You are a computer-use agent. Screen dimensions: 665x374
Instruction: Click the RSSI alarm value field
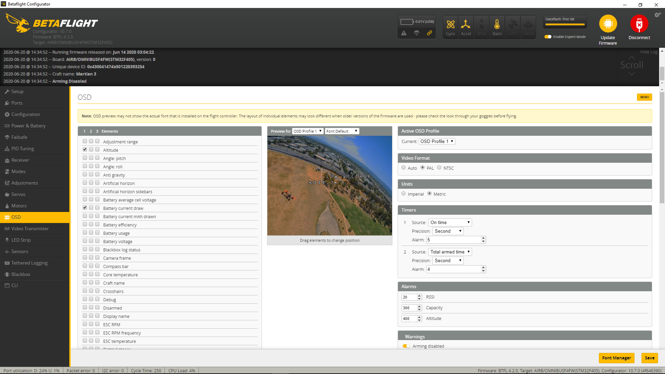coord(409,297)
